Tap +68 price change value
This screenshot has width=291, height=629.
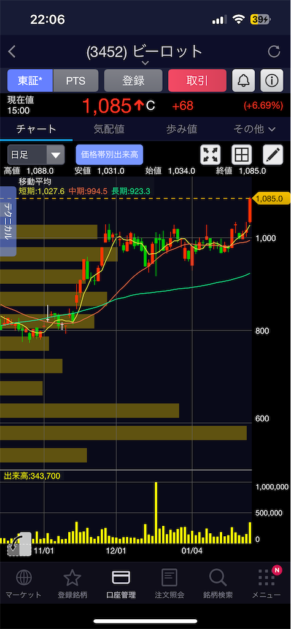(182, 106)
